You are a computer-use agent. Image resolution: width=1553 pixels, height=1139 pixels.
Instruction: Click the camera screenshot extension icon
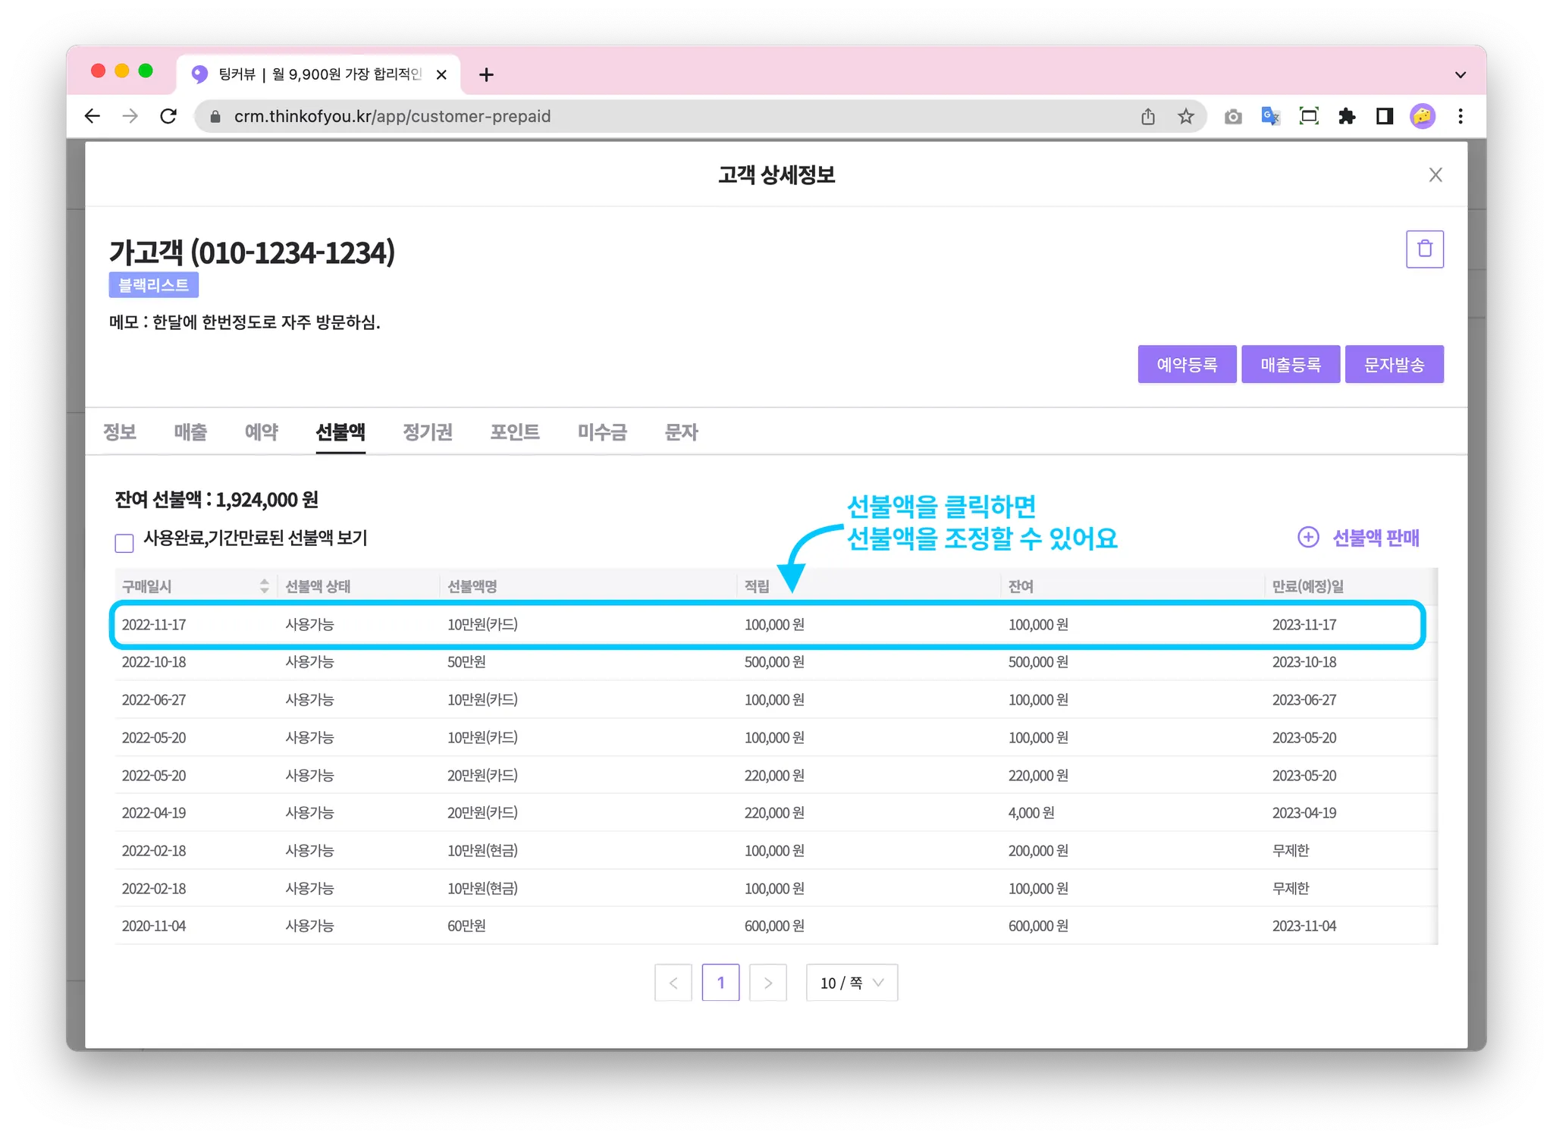click(x=1233, y=116)
